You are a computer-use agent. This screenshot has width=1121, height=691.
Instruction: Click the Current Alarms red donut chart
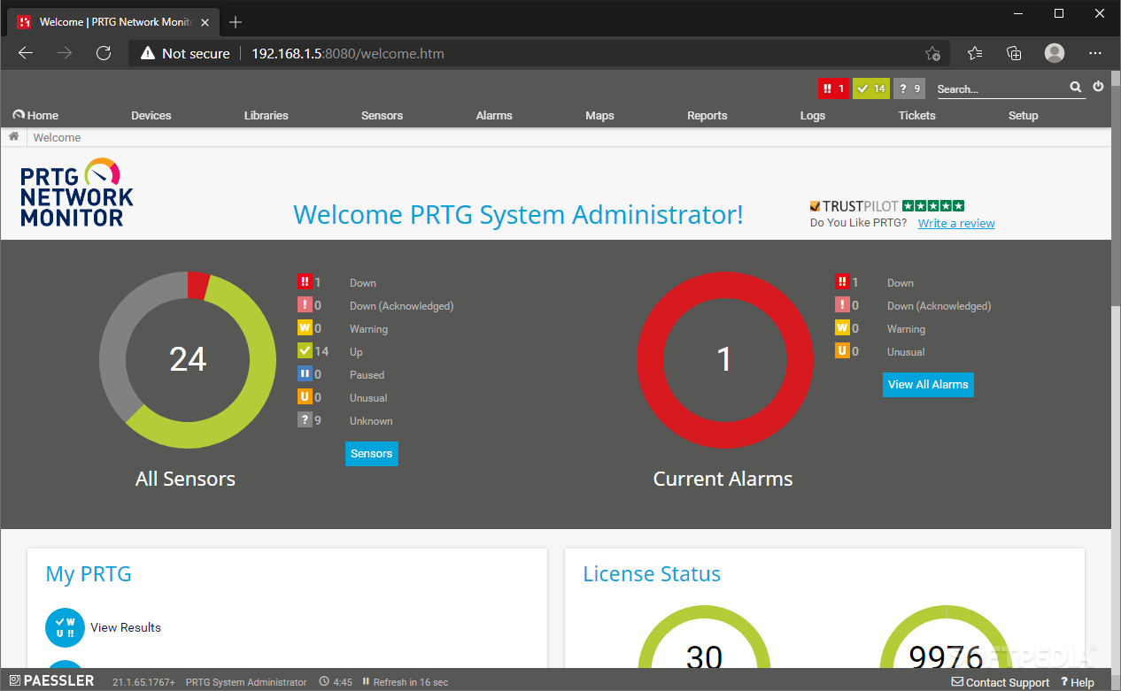pyautogui.click(x=724, y=359)
